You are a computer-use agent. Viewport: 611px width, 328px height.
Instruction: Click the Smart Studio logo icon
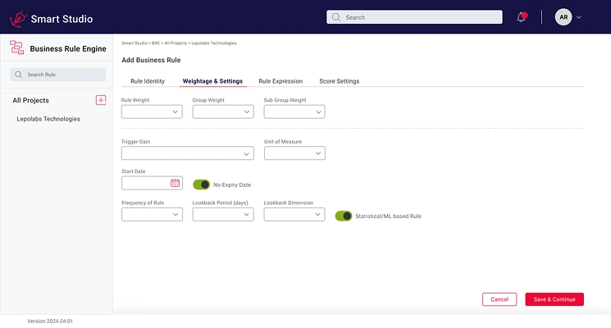tap(17, 17)
